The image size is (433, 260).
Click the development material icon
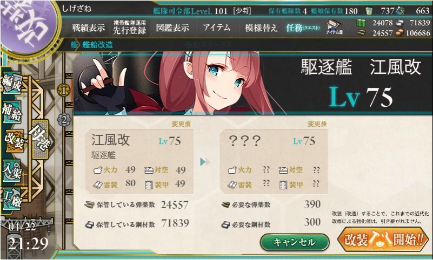(x=401, y=11)
